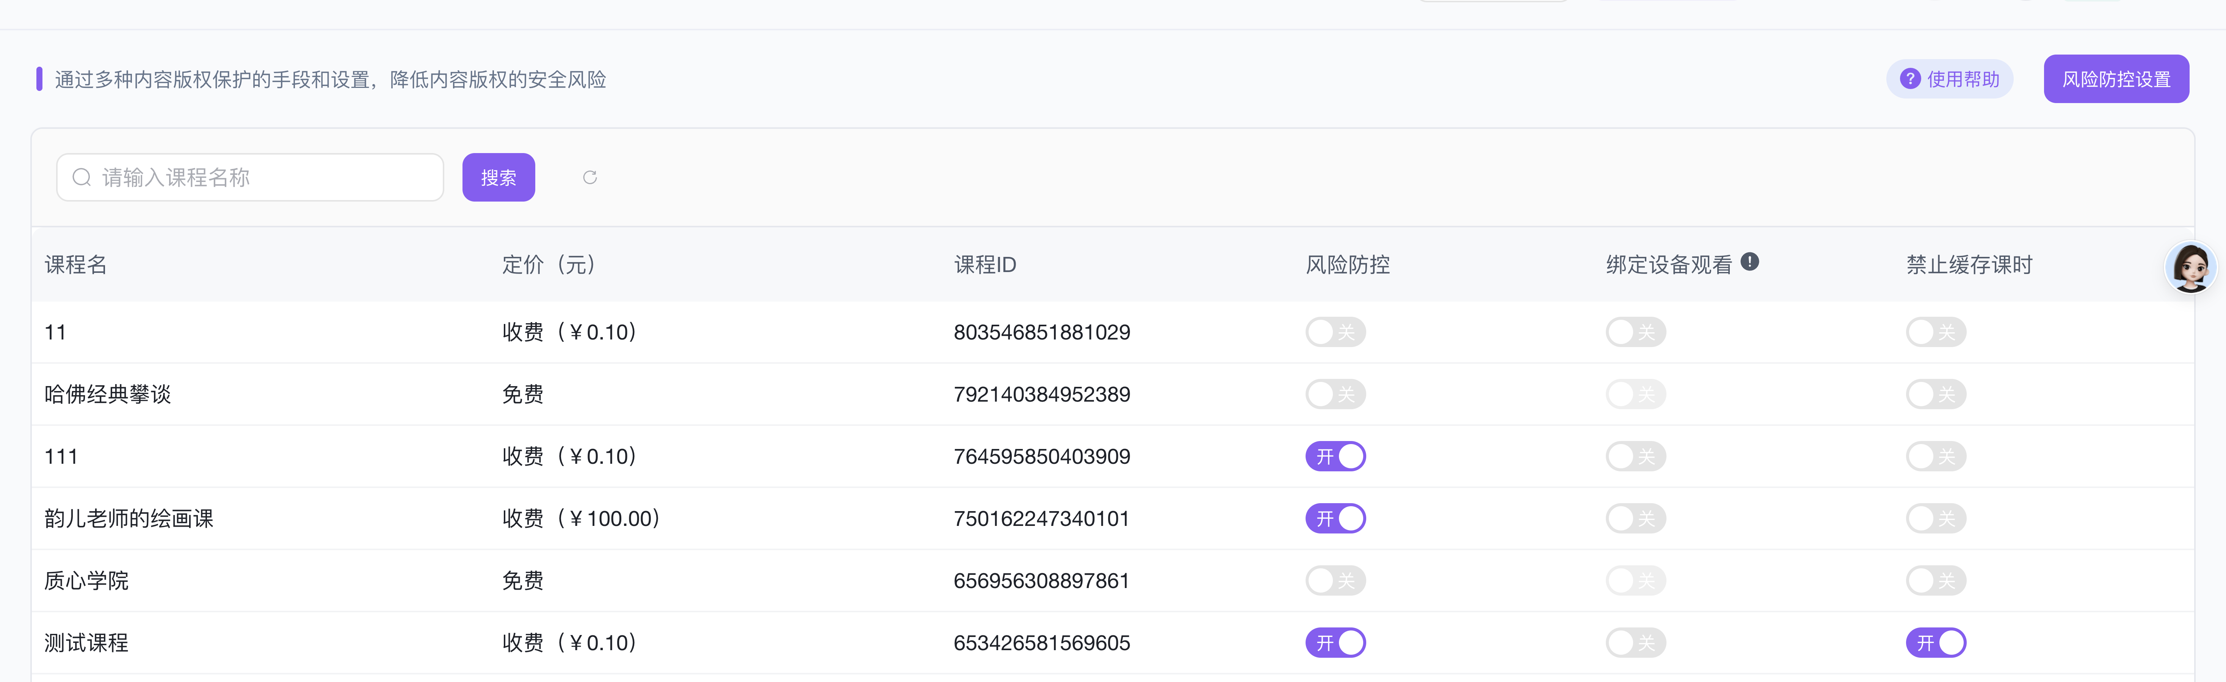The image size is (2226, 682).
Task: Click the 禁止缓存课时 column header
Action: point(1969,265)
